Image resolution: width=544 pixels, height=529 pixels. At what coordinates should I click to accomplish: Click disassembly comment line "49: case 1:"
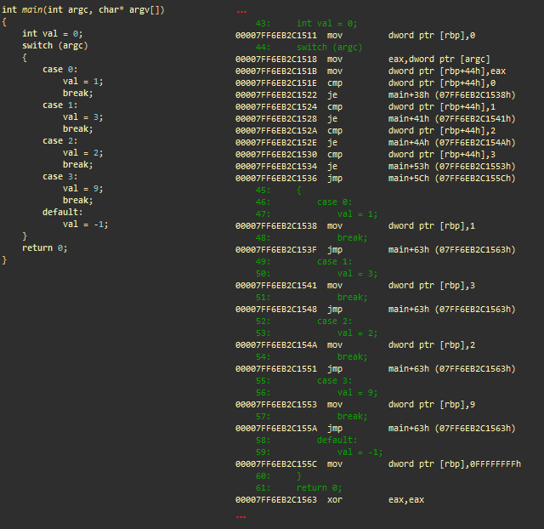tap(304, 262)
